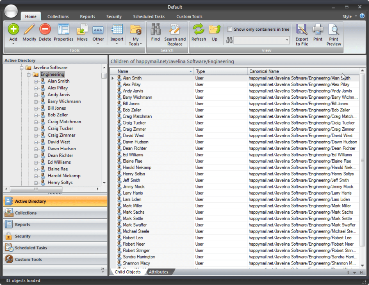The image size is (369, 285).
Task: Select the Find tool
Action: tap(155, 30)
